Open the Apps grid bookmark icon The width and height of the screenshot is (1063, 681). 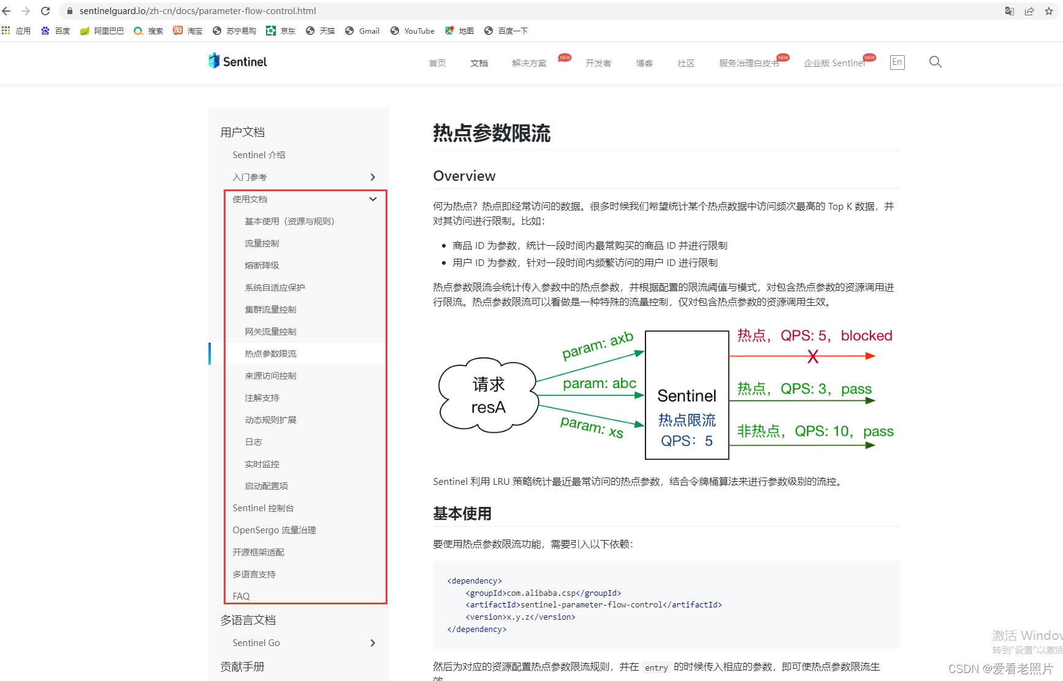point(6,31)
